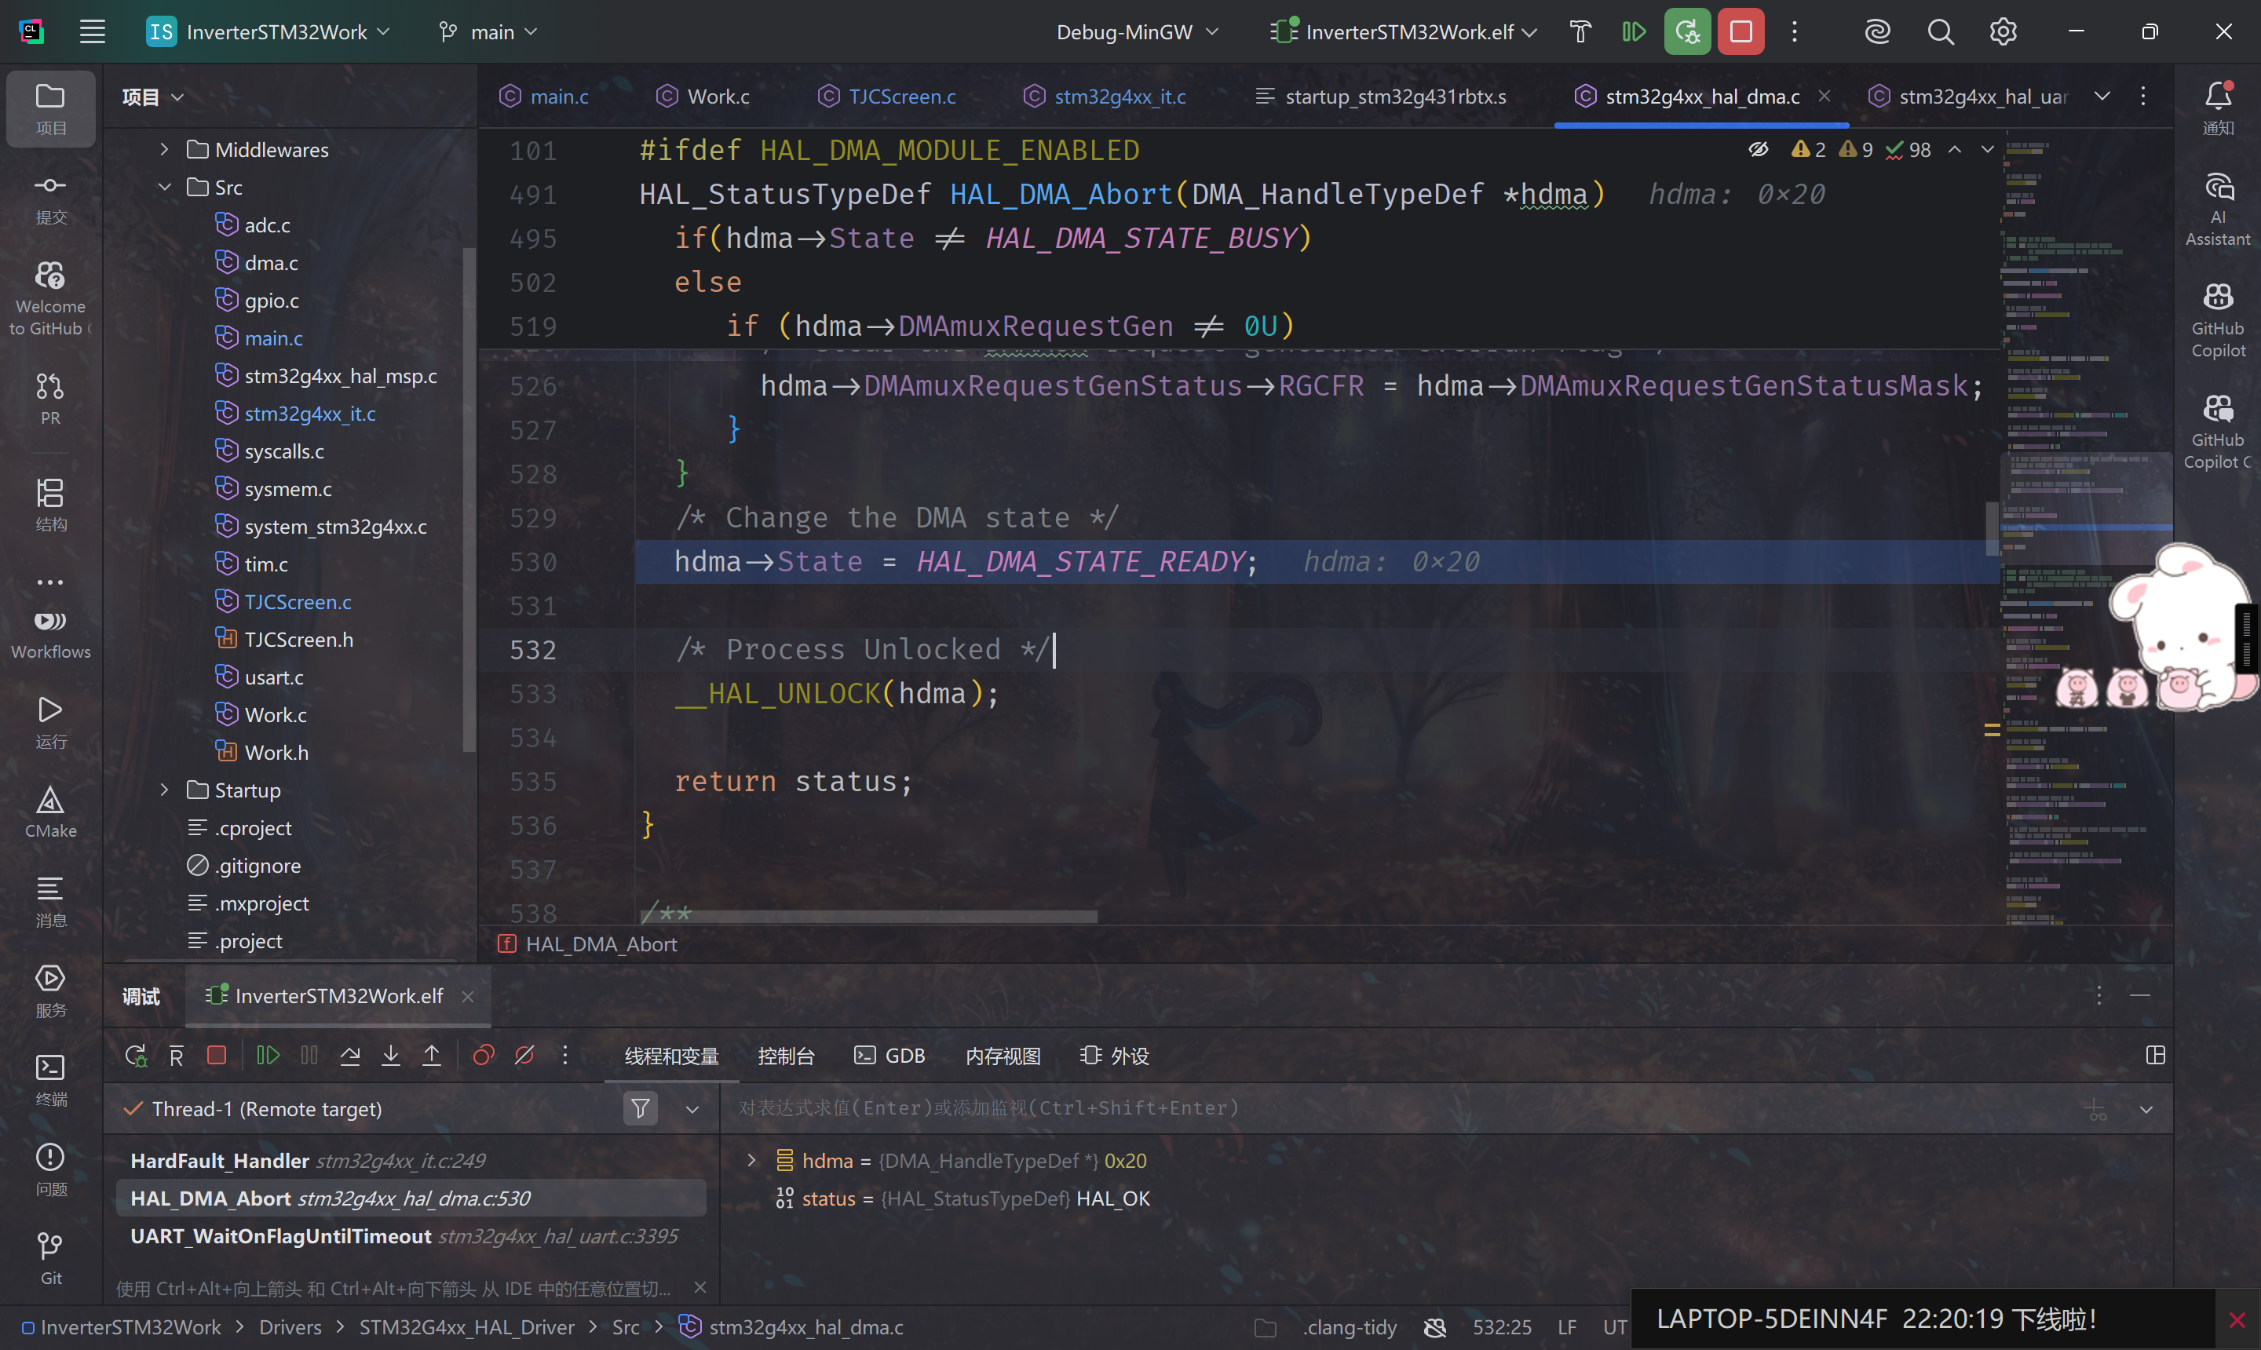The width and height of the screenshot is (2261, 1350).
Task: Open the Git tool window from left sidebar
Action: click(x=50, y=1255)
